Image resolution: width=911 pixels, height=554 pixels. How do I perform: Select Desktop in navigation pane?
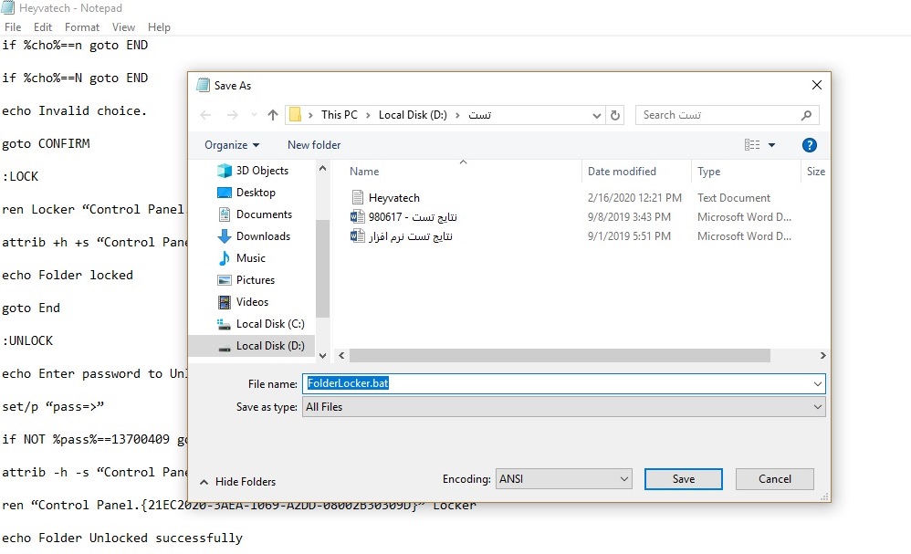click(x=246, y=193)
